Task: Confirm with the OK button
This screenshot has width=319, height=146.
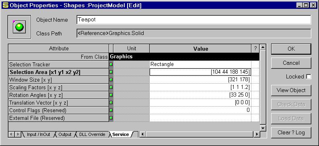Action: (291, 49)
